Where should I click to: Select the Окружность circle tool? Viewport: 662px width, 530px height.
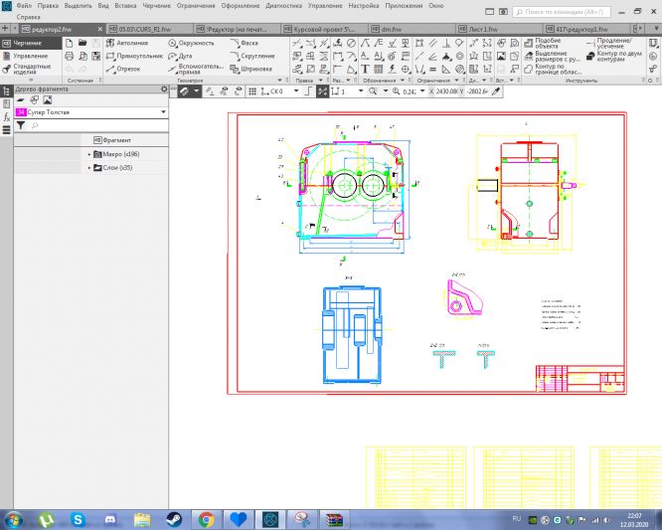(189, 44)
